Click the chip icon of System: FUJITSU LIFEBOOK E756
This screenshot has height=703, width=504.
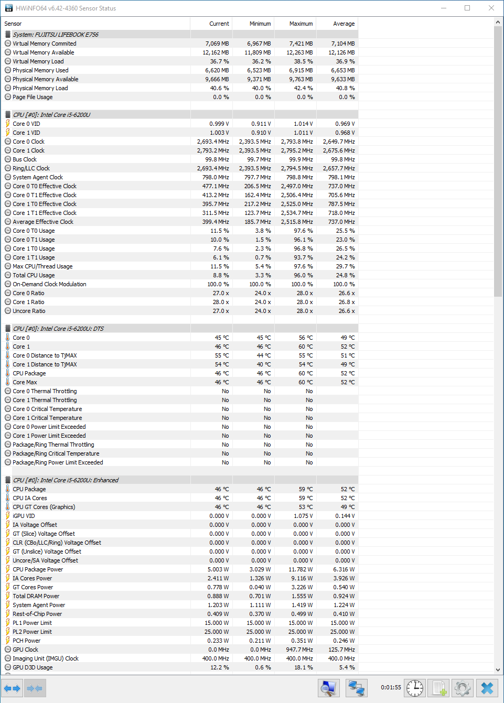(8, 35)
